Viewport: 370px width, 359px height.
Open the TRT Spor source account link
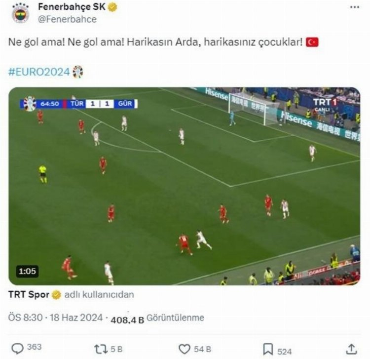tap(29, 294)
